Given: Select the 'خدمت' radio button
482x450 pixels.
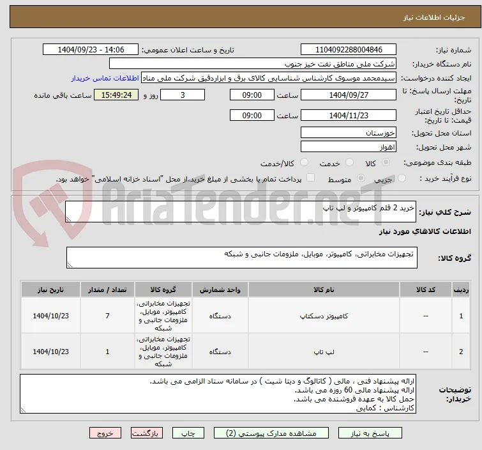Looking at the screenshot, I should [349, 162].
